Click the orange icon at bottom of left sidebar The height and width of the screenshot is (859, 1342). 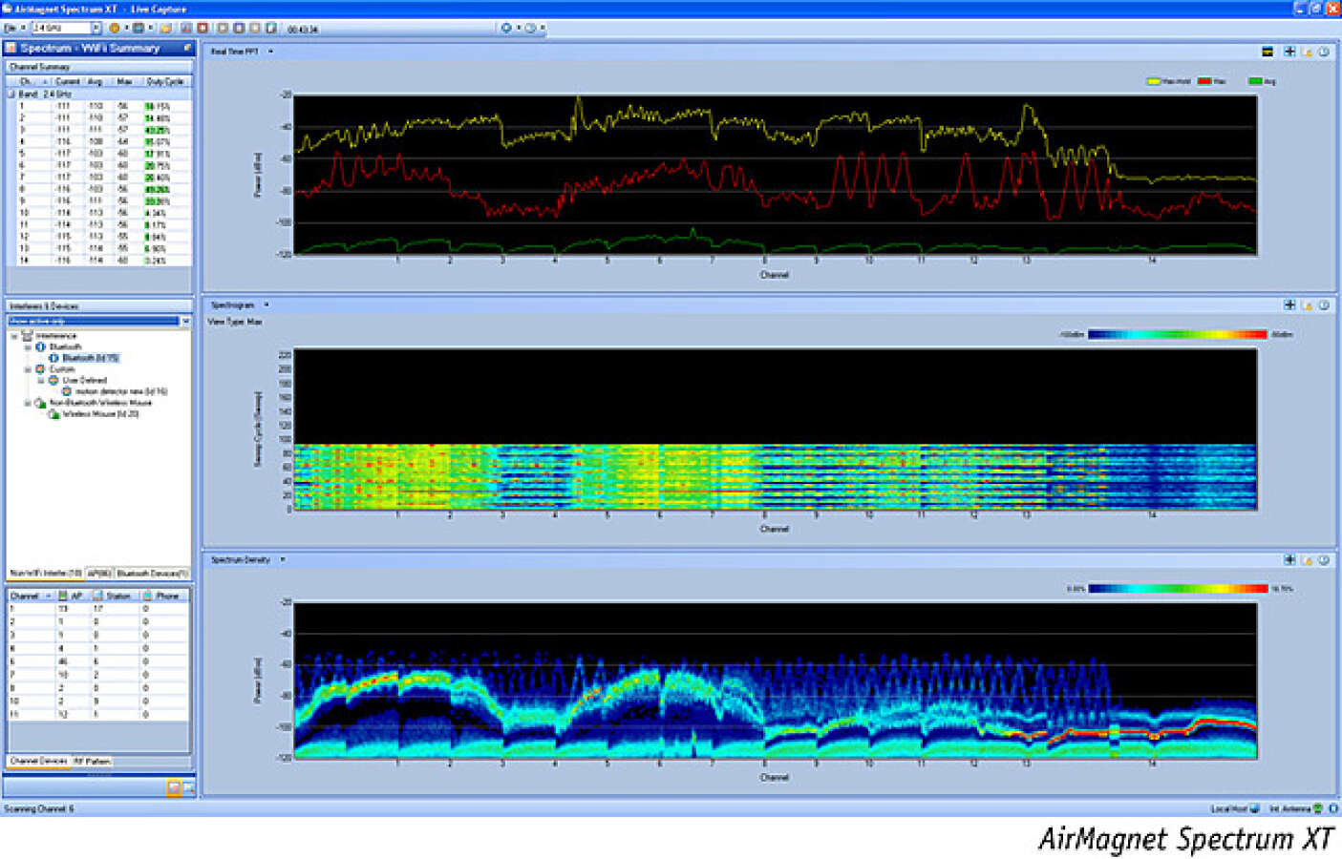click(174, 787)
